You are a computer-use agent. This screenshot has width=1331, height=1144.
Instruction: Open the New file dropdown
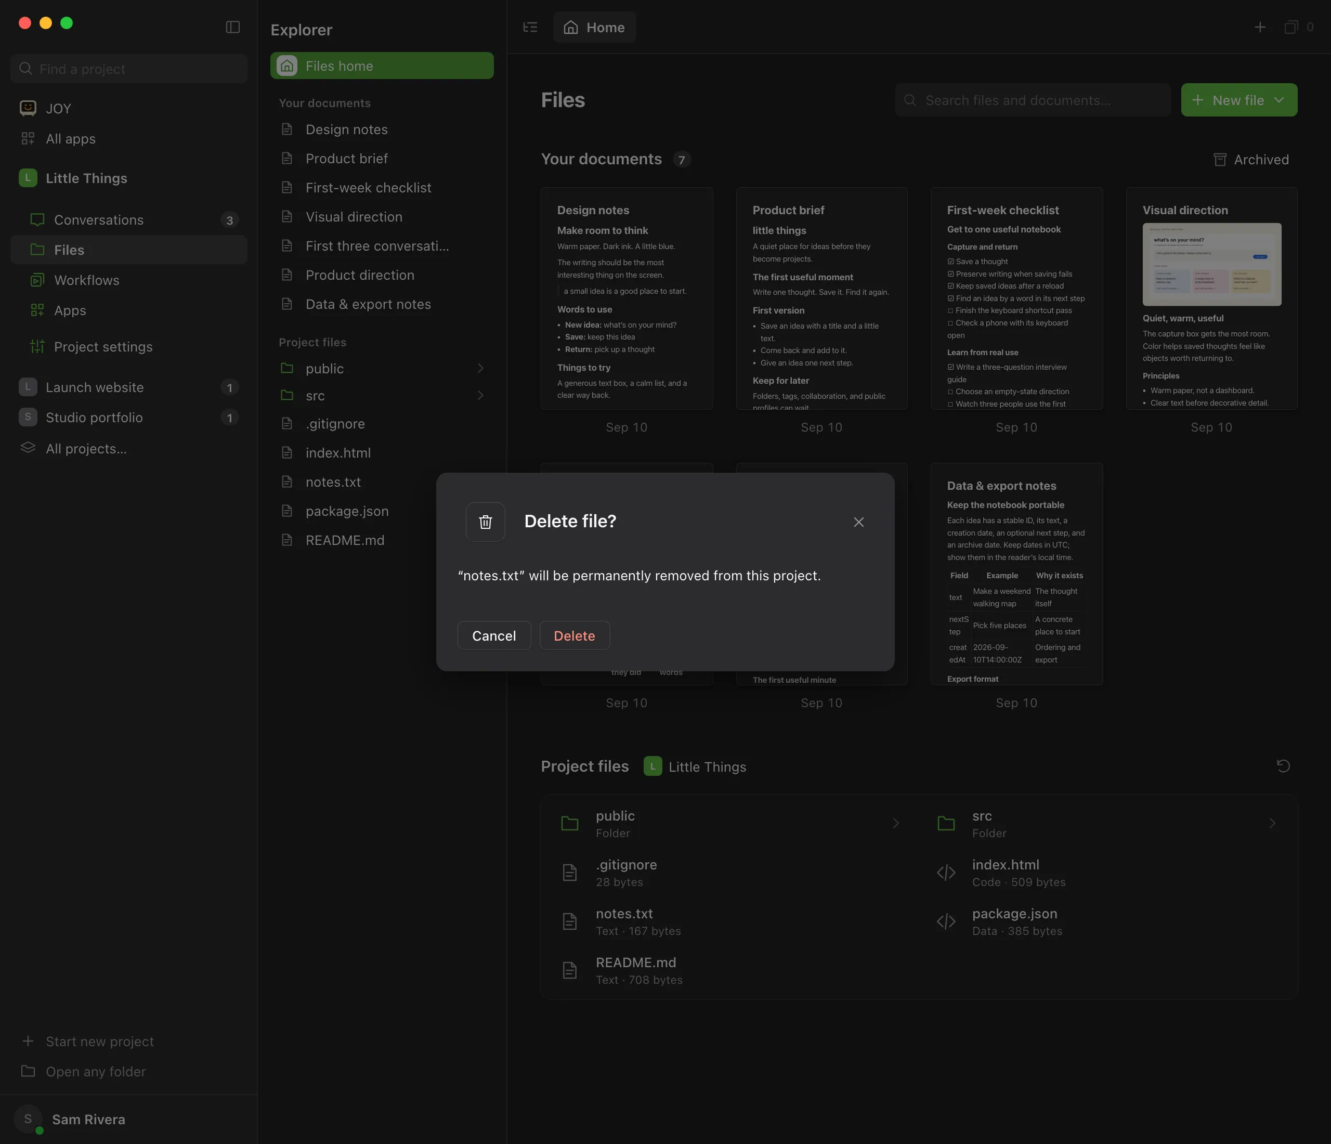click(1238, 100)
